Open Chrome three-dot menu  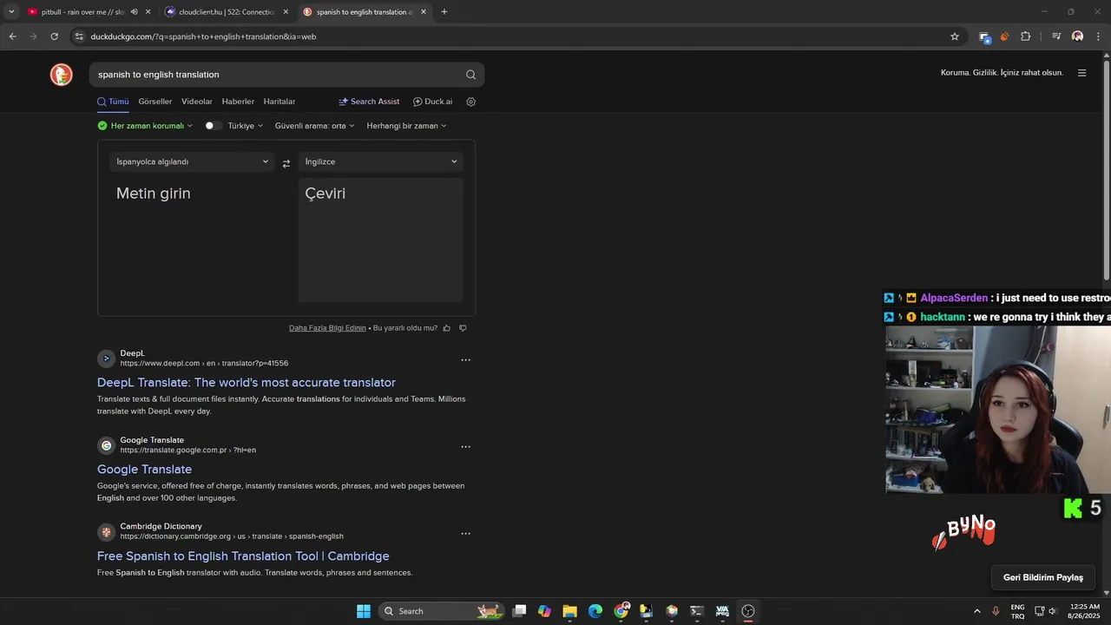coord(1099,36)
